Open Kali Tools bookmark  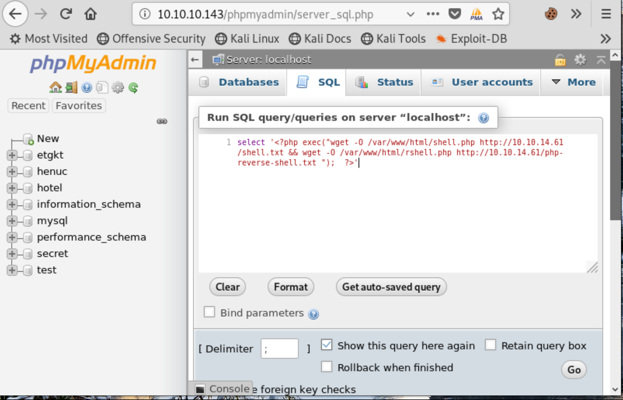coord(393,39)
